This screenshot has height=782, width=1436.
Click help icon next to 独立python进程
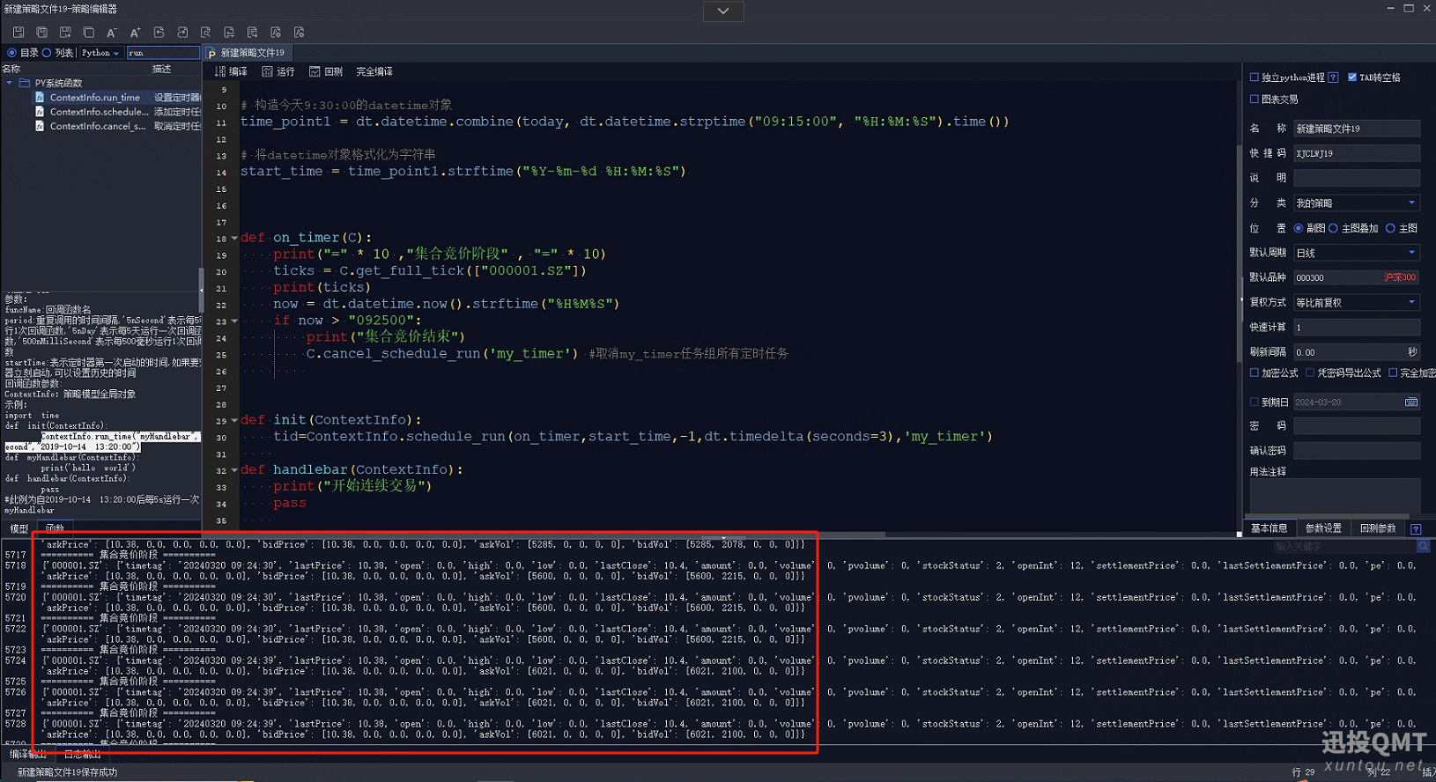[x=1333, y=77]
